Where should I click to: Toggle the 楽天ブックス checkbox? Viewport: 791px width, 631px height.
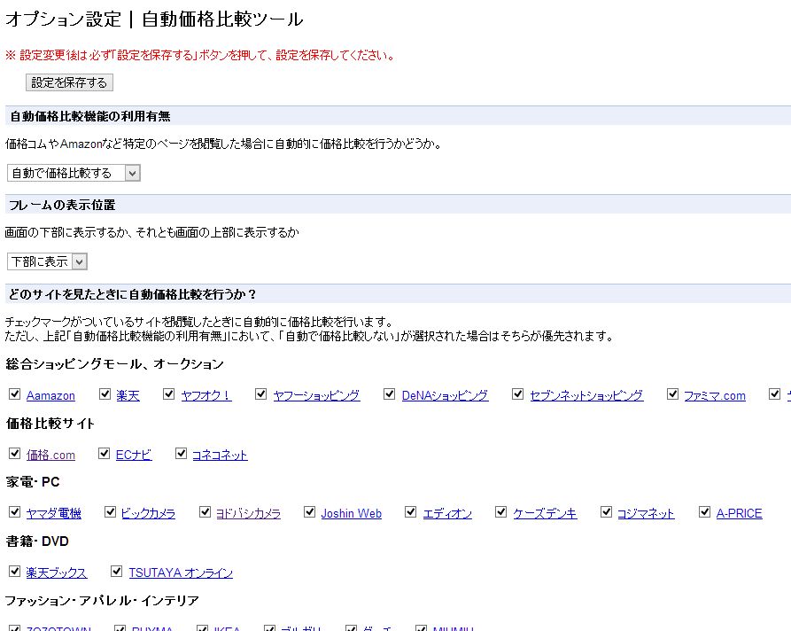tap(15, 572)
